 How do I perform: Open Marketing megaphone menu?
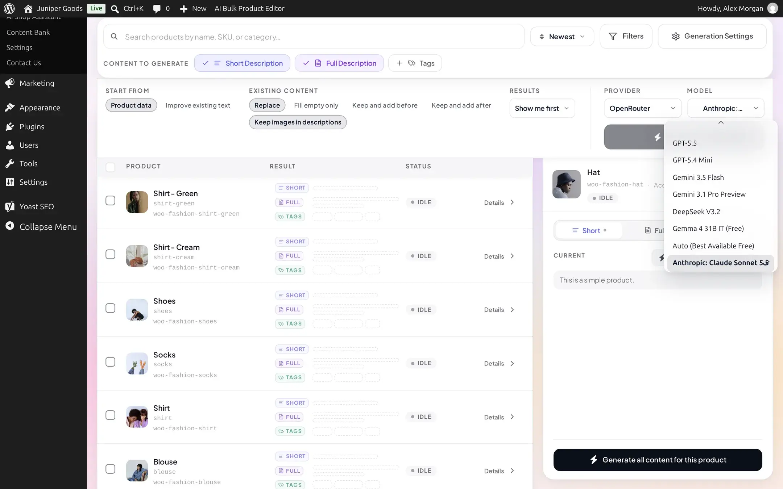(x=10, y=83)
